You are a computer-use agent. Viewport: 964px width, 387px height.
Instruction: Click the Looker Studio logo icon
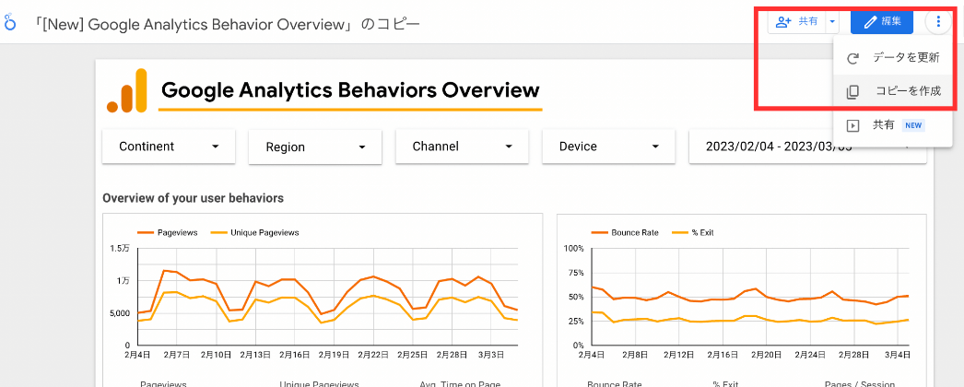(x=10, y=23)
